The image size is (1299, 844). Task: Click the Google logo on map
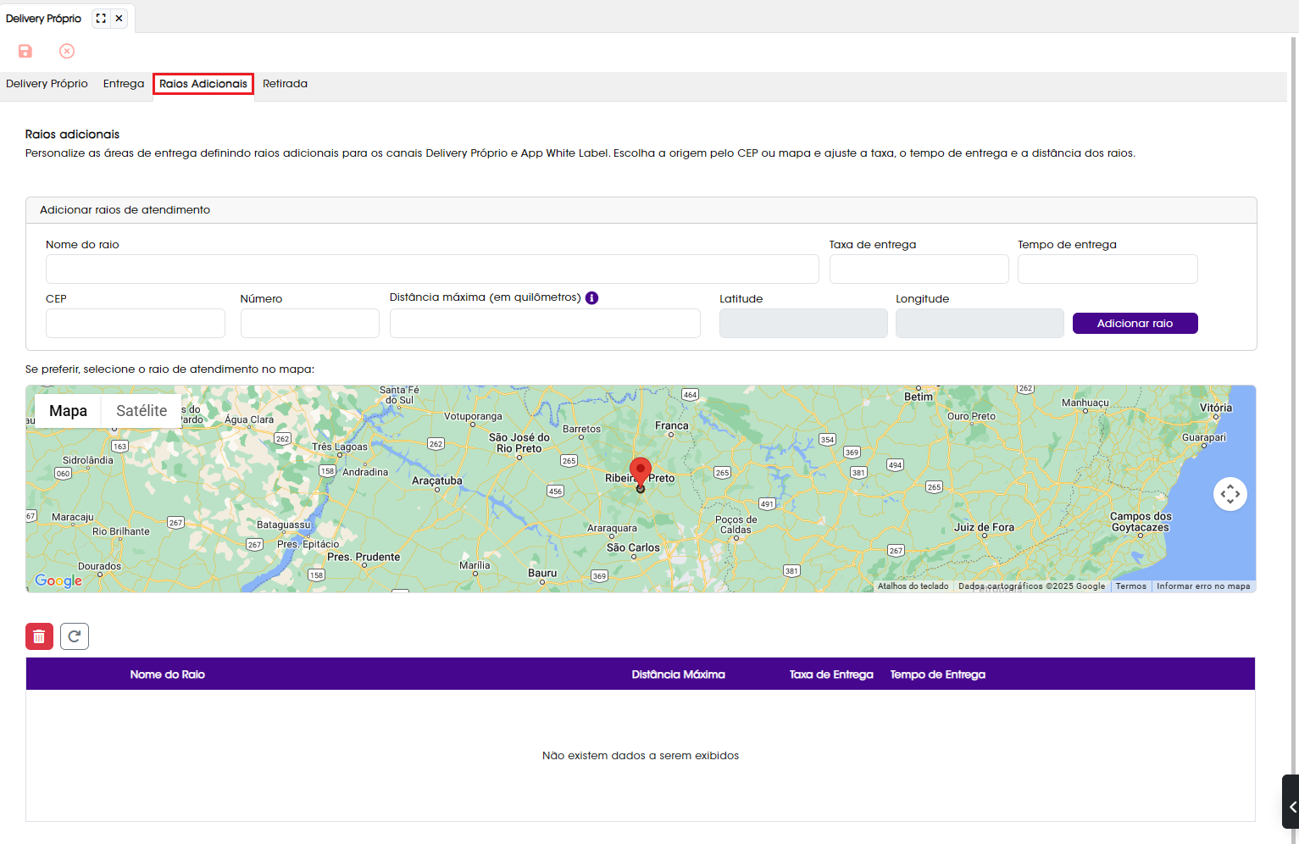[58, 580]
